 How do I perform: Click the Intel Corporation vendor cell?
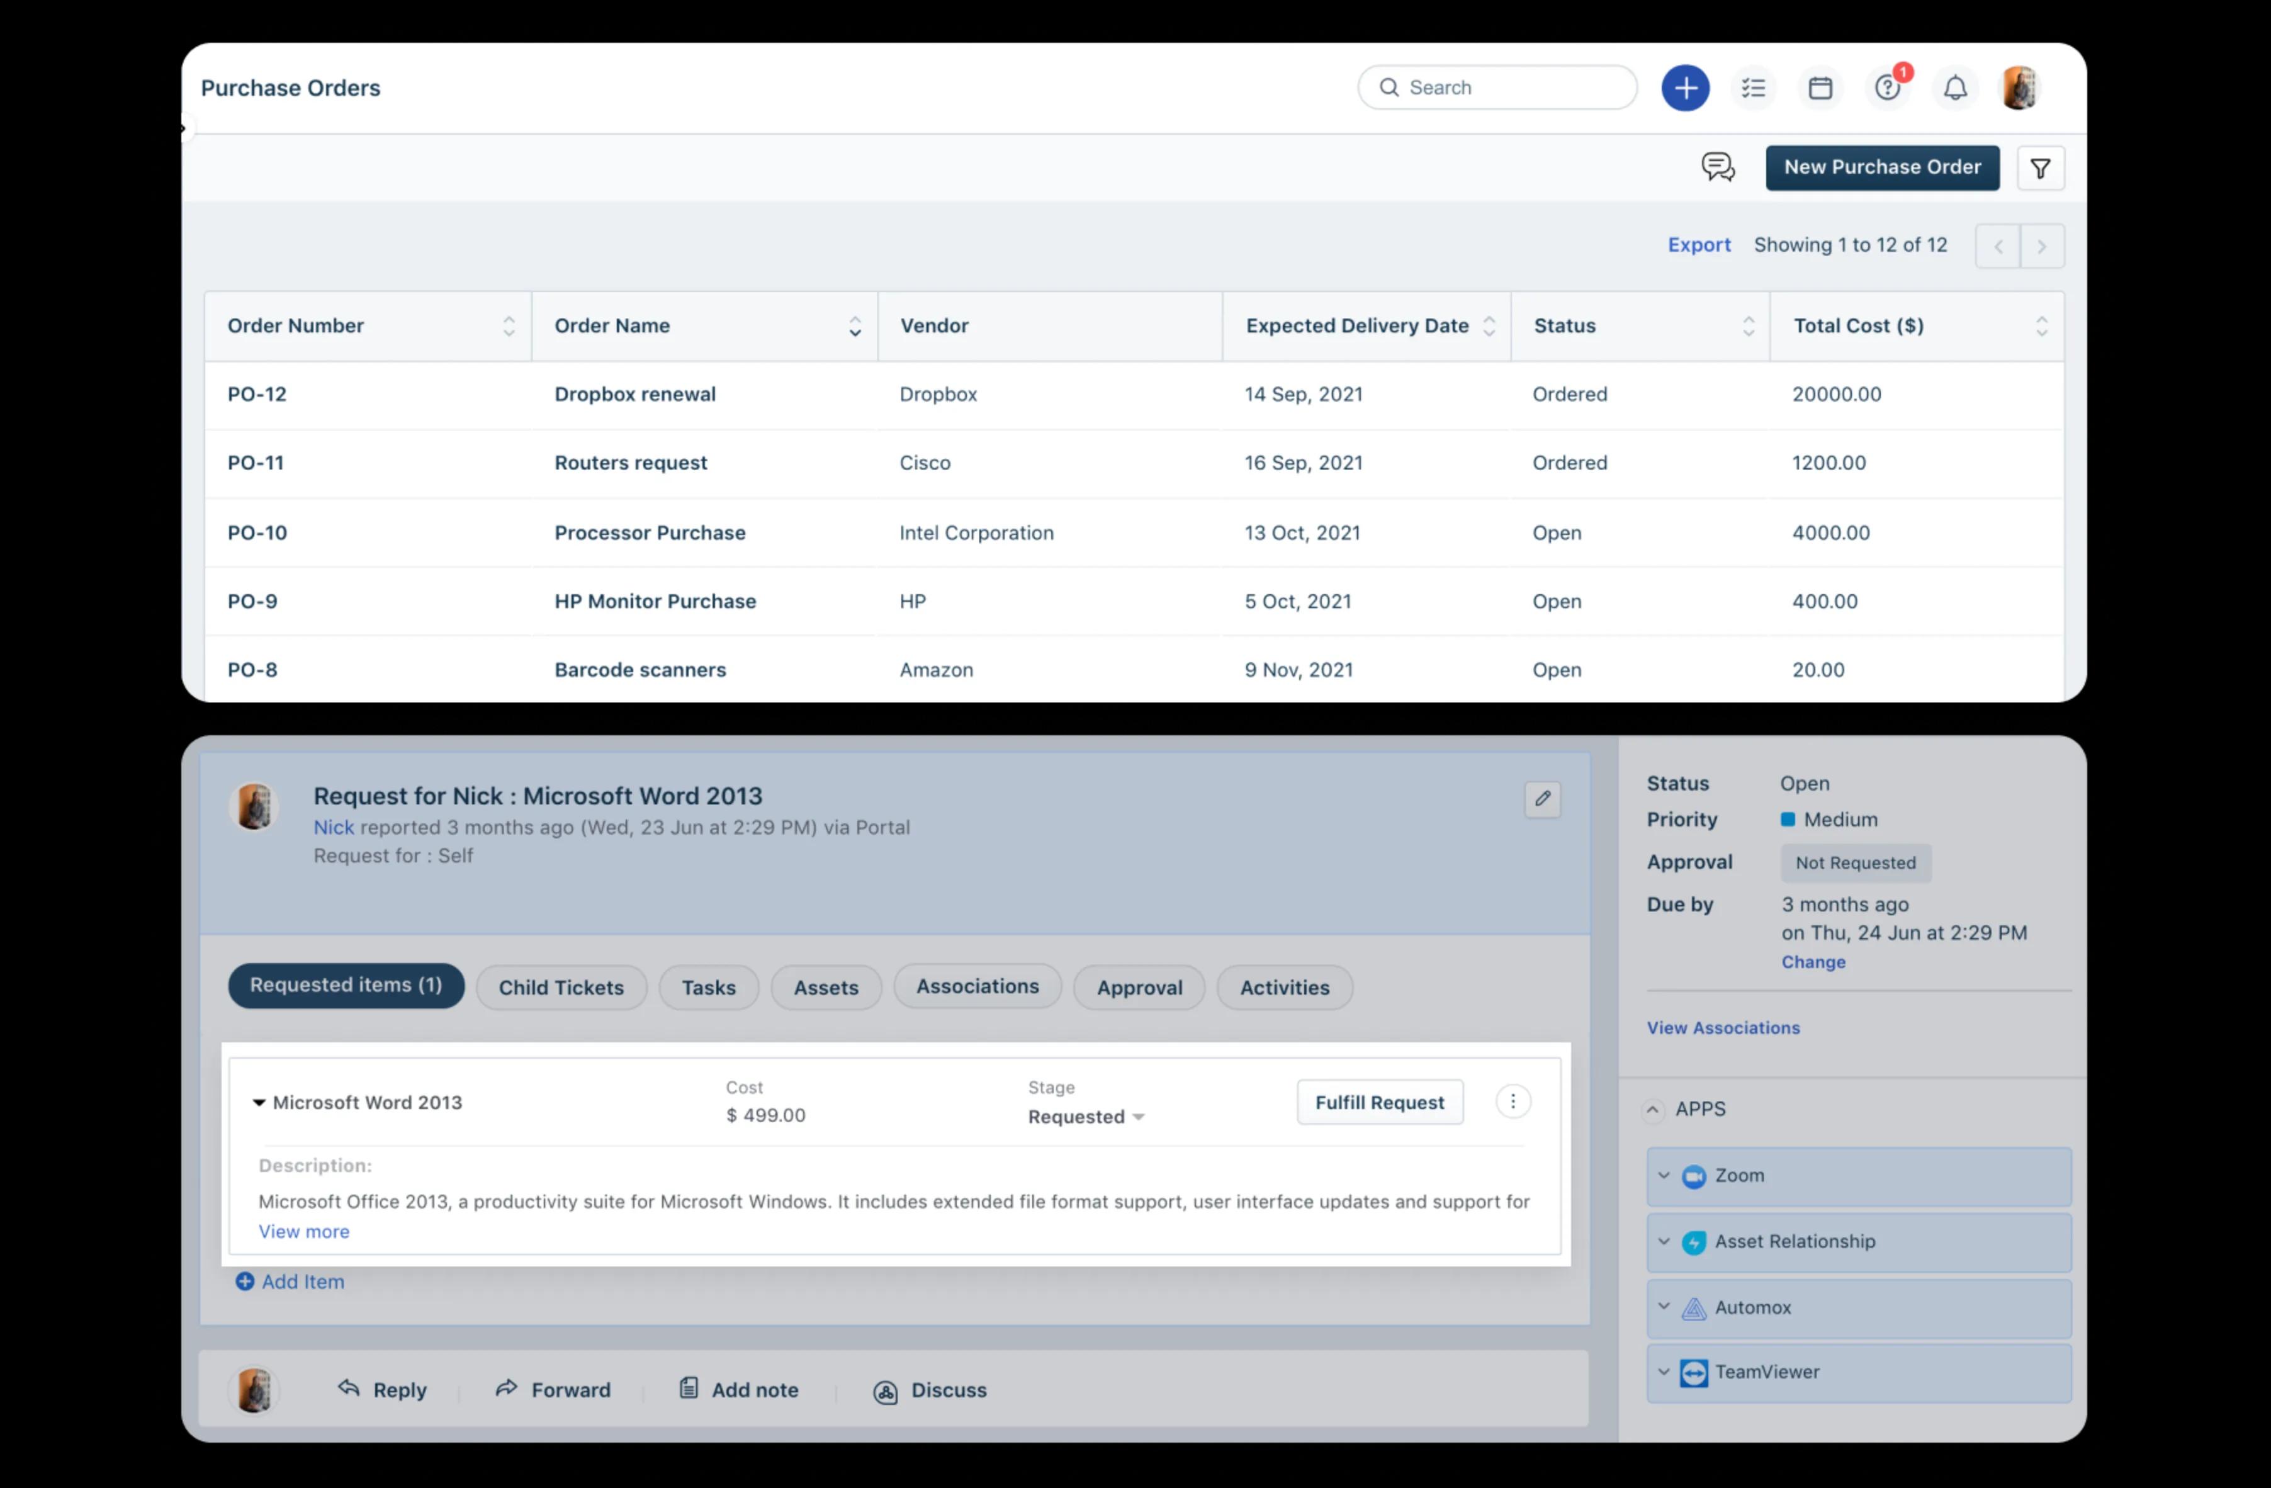tap(976, 533)
